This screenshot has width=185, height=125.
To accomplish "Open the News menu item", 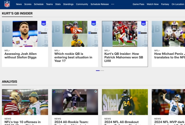I will click(19, 4).
